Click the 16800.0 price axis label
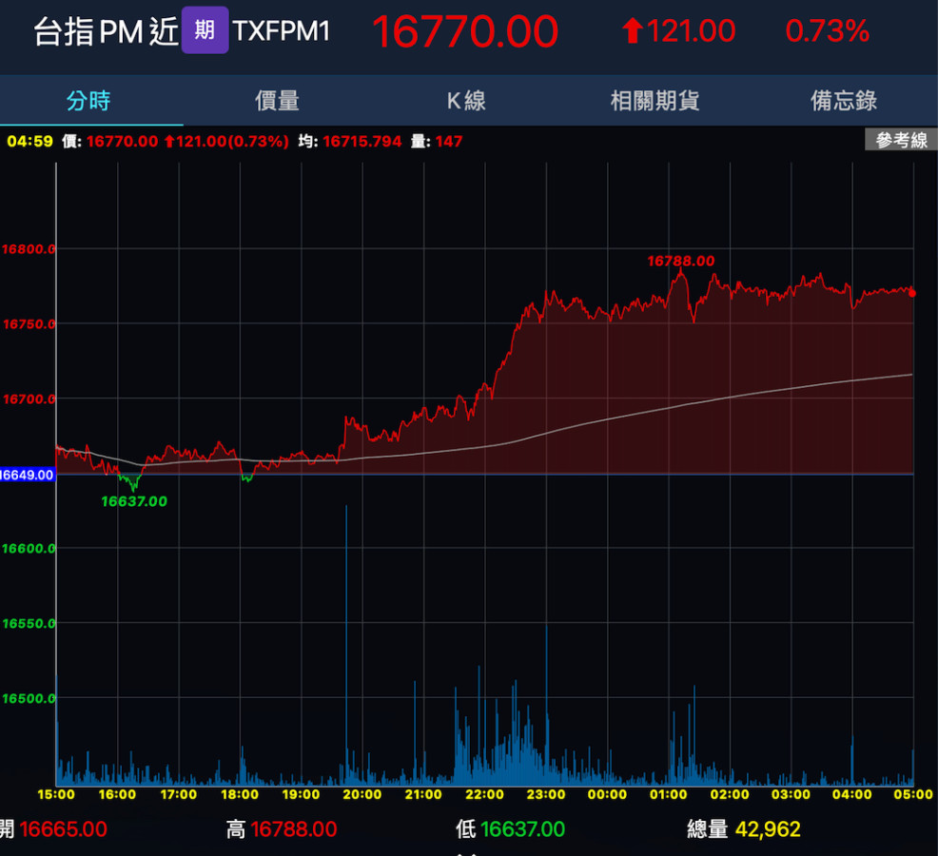938x856 pixels. (29, 249)
